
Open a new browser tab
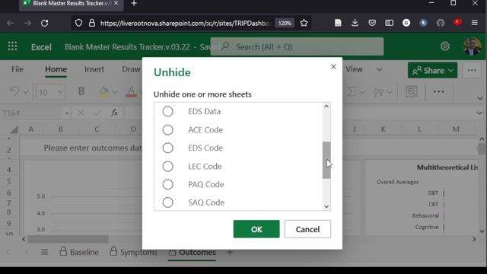tap(134, 3)
